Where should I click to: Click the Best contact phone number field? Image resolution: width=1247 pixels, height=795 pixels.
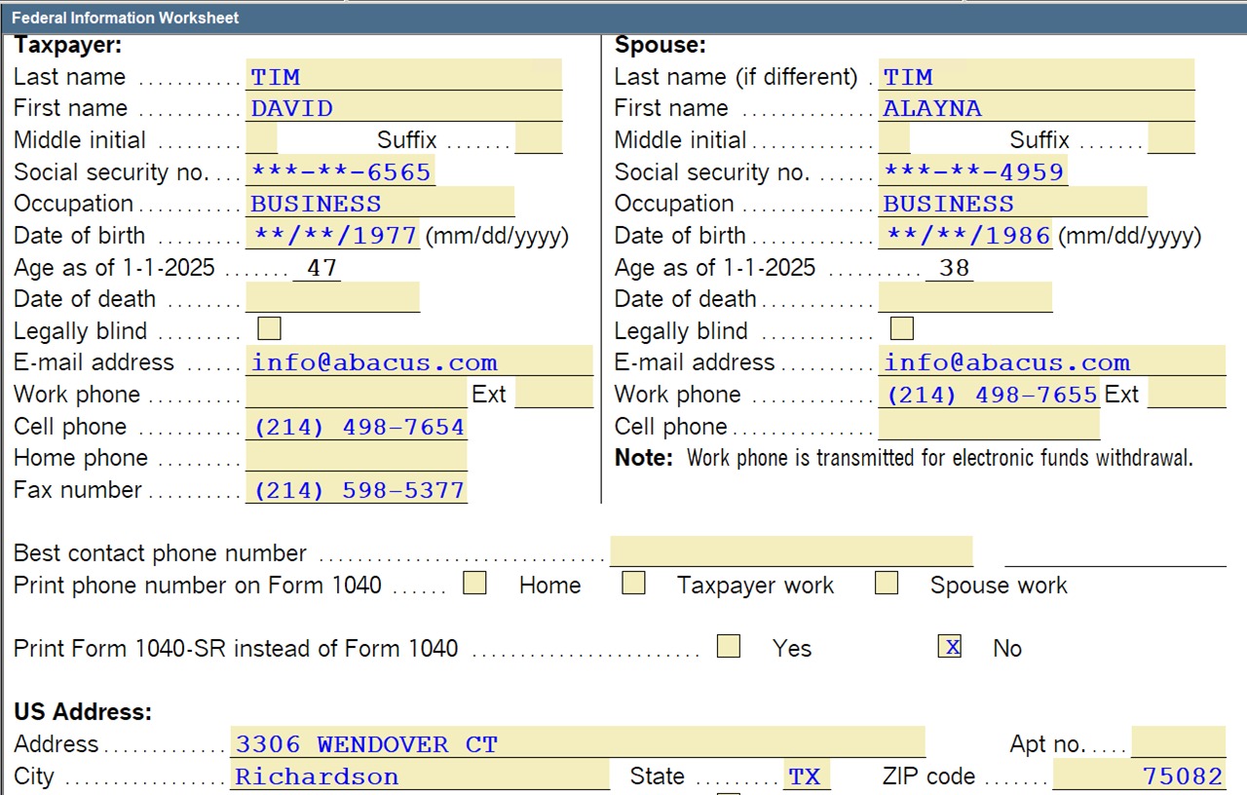coord(790,551)
